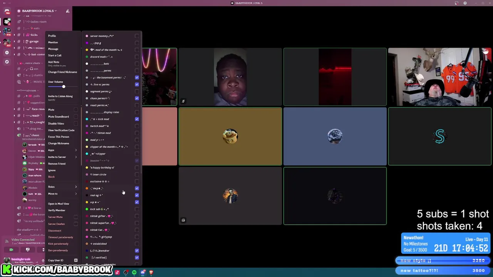
Task: Check the server mommy role checkbox
Action: coord(137,36)
